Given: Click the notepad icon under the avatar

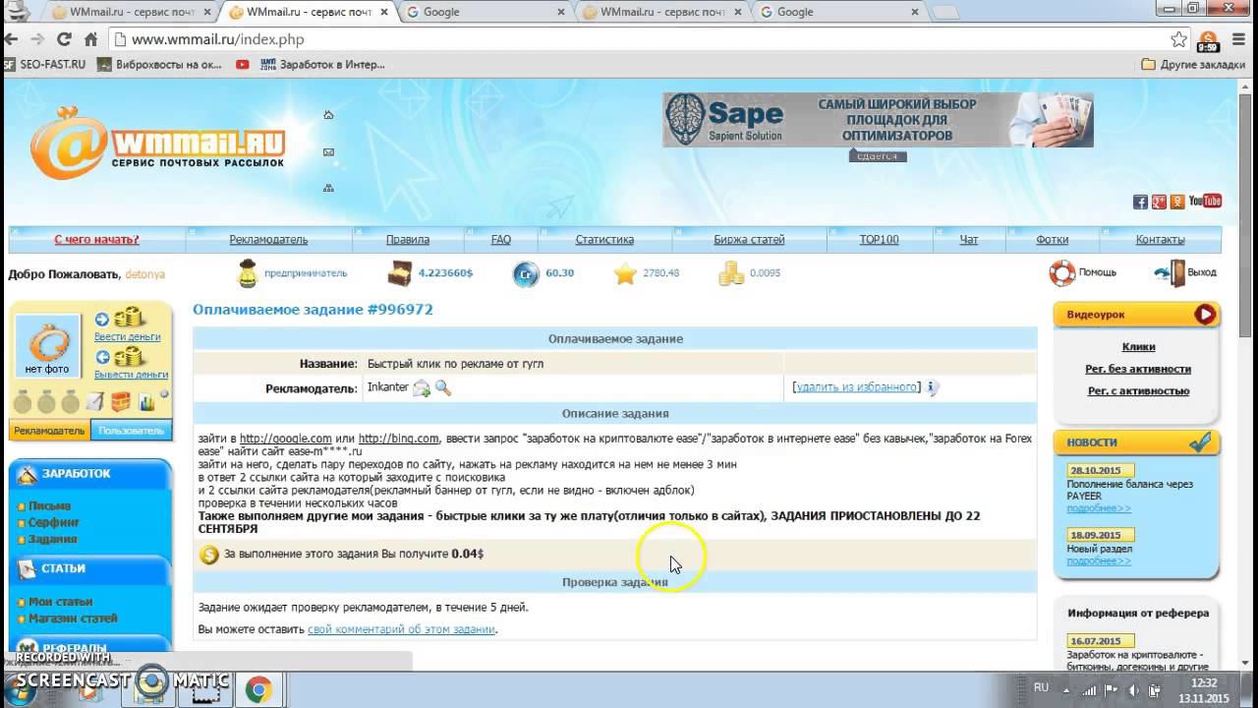Looking at the screenshot, I should tap(95, 401).
